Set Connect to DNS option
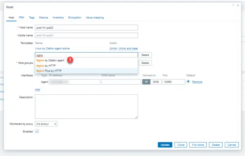 click(x=156, y=82)
